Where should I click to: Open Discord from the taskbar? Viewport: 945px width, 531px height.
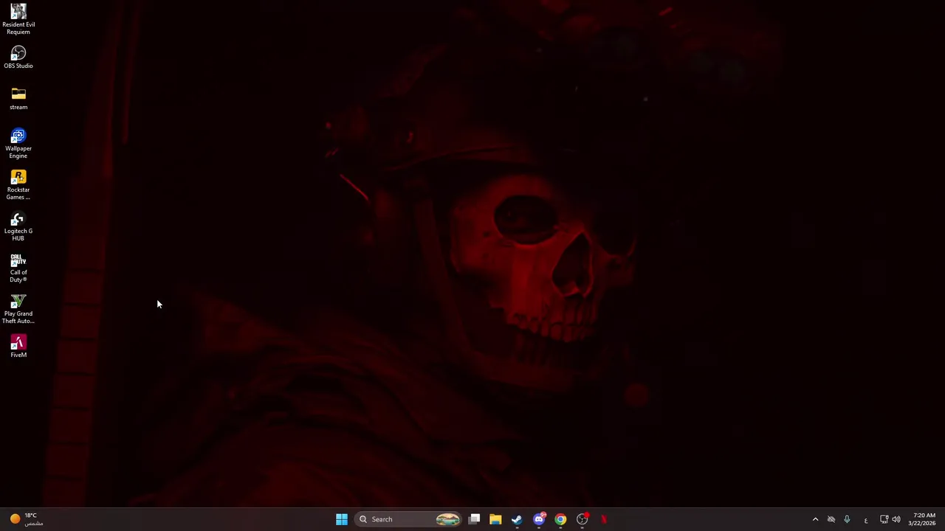click(x=539, y=519)
